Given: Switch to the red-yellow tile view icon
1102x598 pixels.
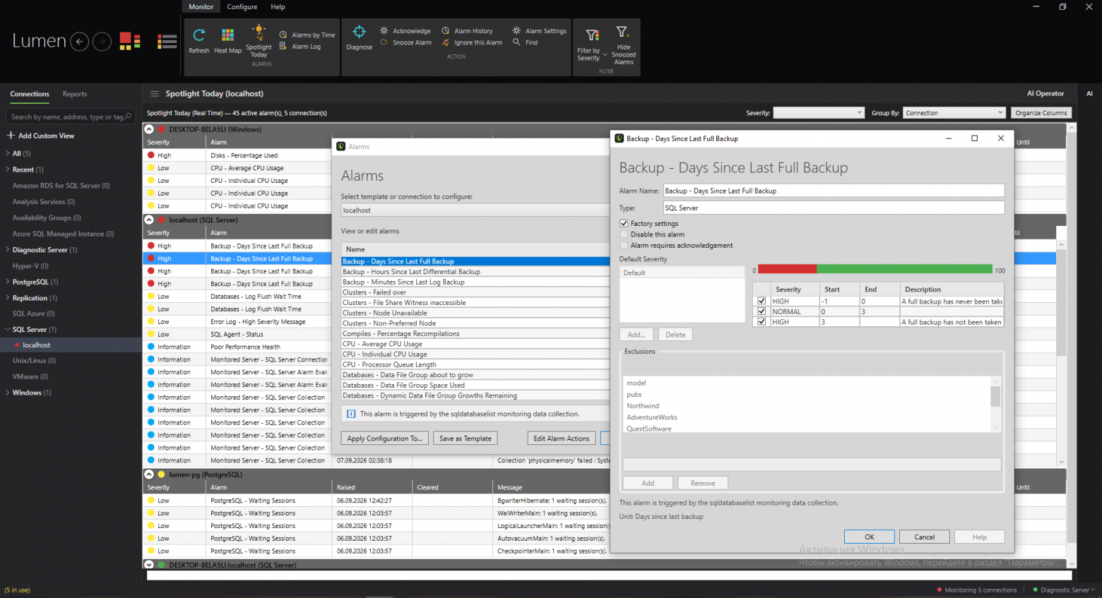Looking at the screenshot, I should 130,42.
